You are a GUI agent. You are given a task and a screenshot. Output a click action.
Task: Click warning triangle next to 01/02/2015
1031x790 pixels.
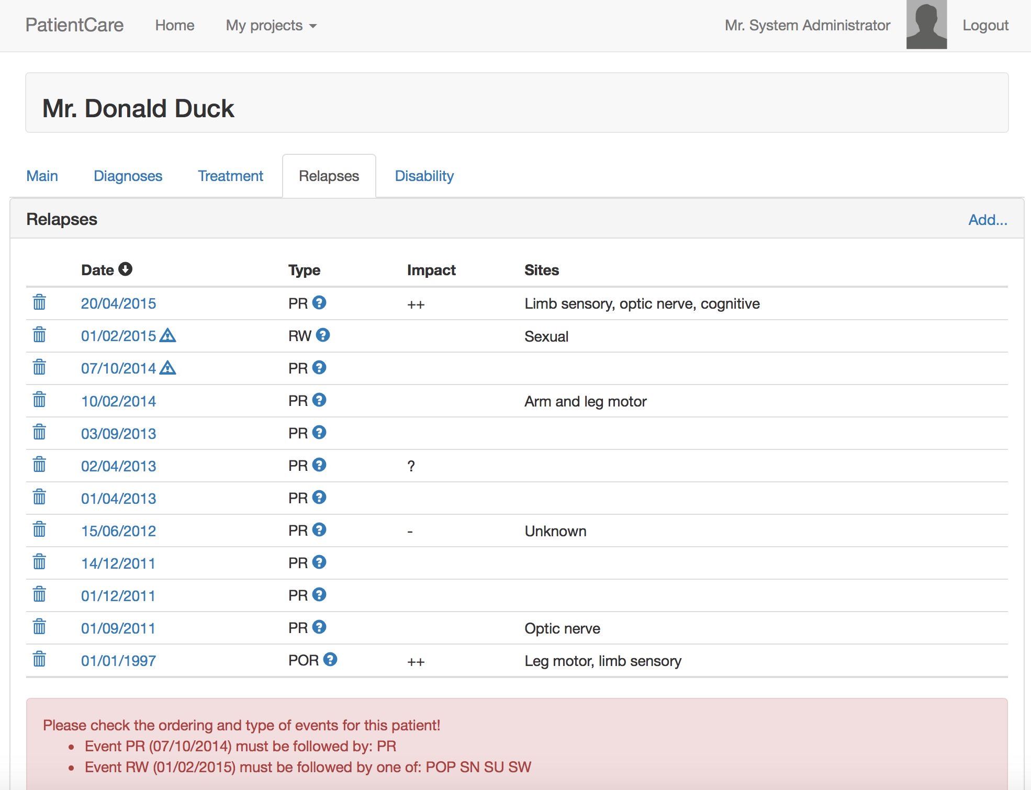[167, 335]
